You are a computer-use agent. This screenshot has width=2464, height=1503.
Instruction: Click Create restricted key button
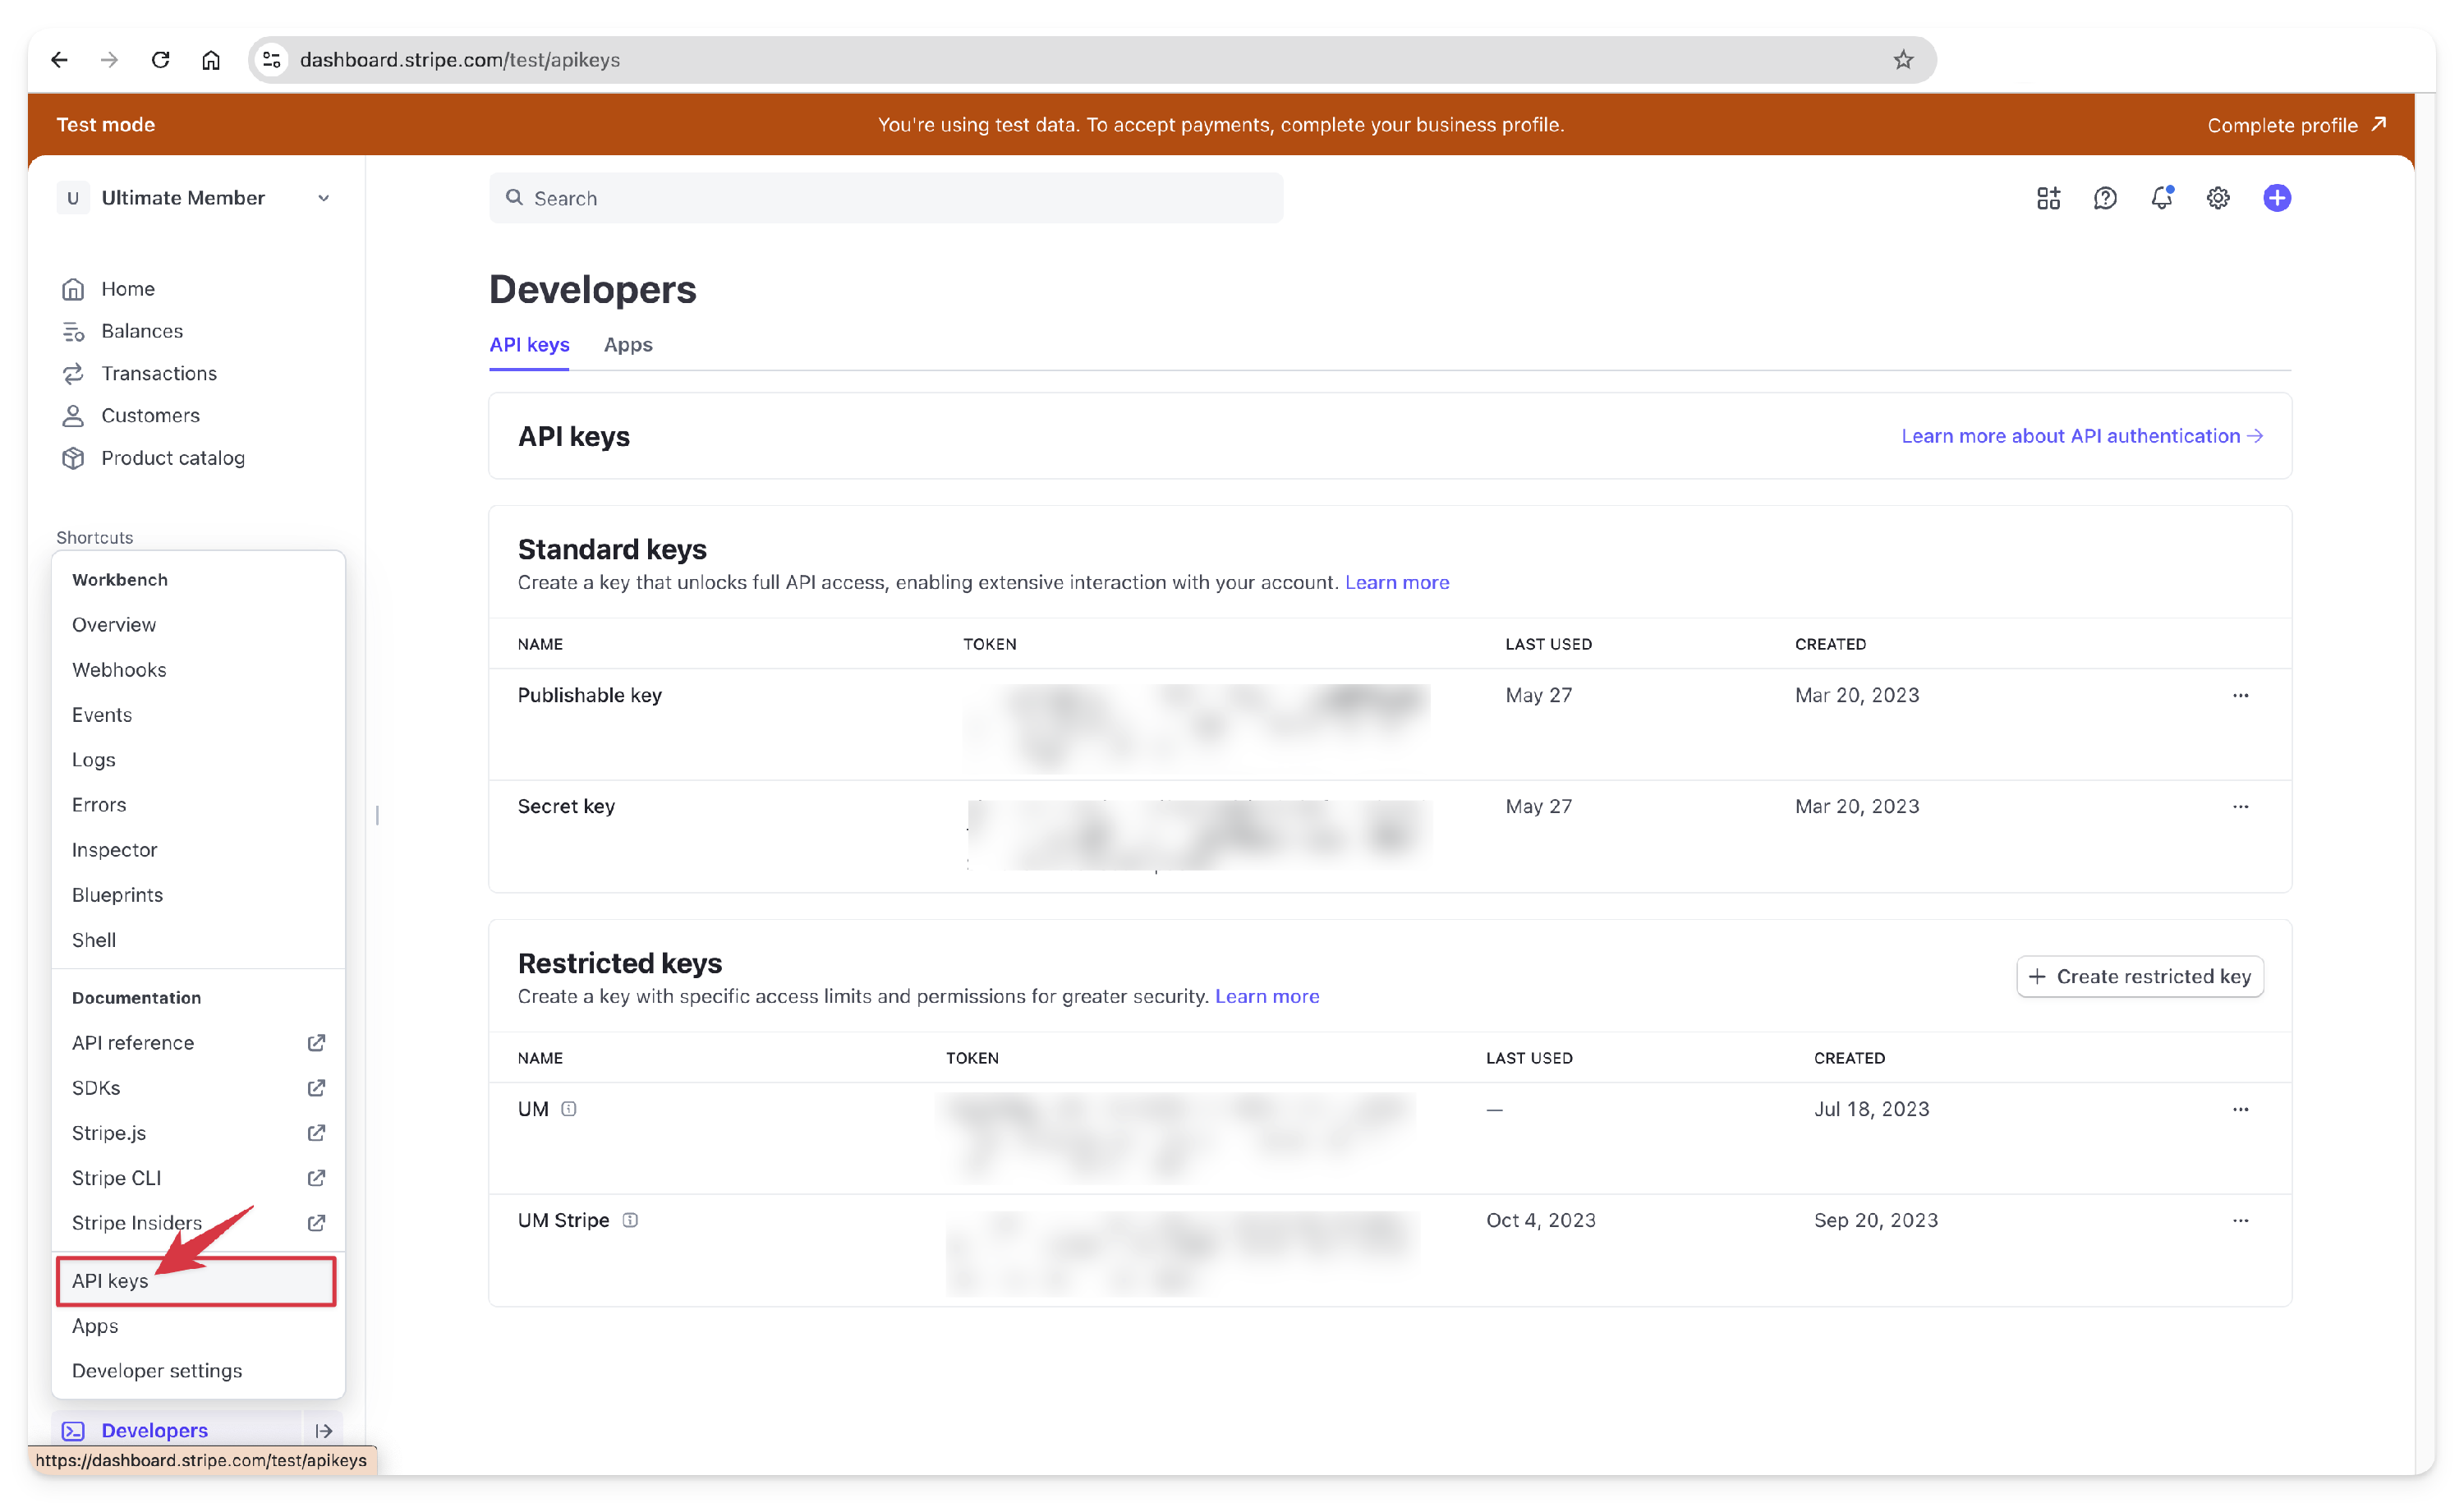click(x=2139, y=976)
